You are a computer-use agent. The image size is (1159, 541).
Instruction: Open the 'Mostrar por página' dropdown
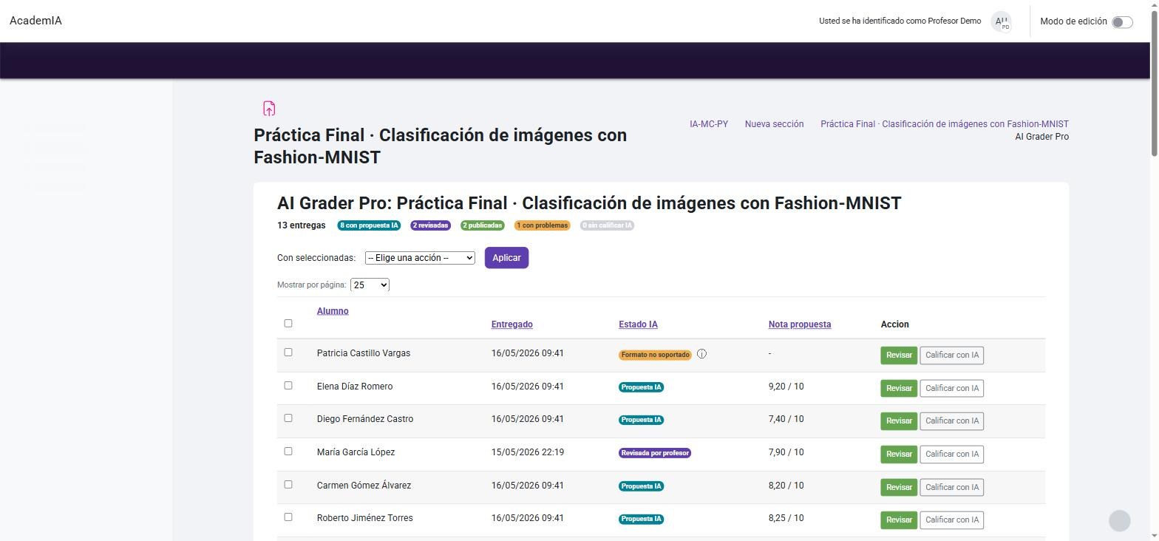(x=370, y=285)
